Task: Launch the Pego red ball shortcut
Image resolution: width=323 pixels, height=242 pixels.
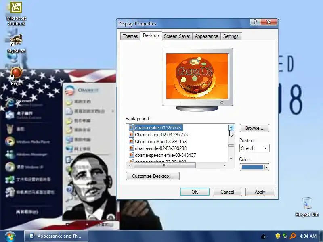Action: (16, 76)
